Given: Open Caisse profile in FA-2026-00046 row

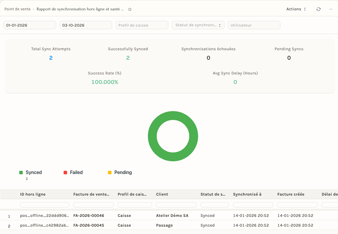Looking at the screenshot, I should [x=124, y=215].
